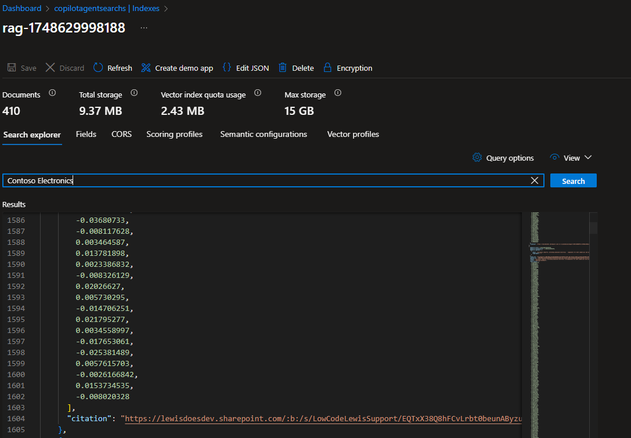Click the Save icon in the toolbar
The height and width of the screenshot is (438, 631).
point(12,67)
